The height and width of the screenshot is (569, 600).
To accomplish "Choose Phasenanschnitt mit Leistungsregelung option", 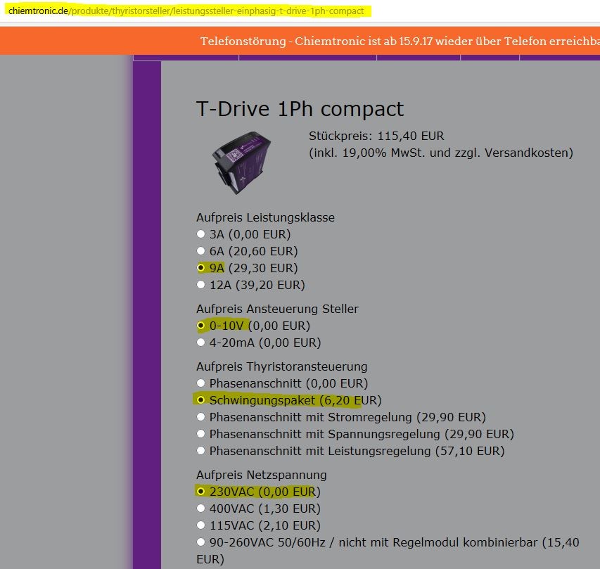I will 201,450.
